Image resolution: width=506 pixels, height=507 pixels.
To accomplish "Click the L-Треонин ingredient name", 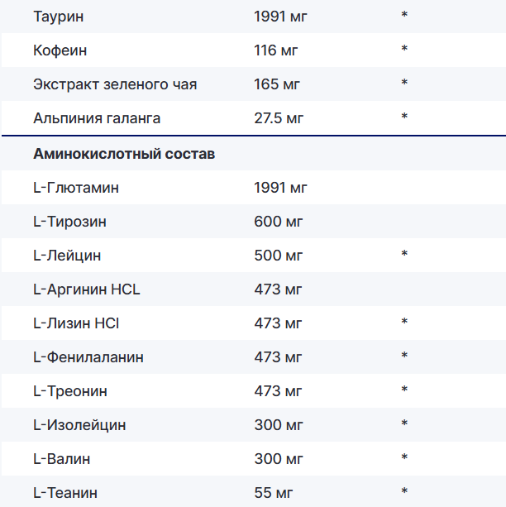I will tap(70, 391).
